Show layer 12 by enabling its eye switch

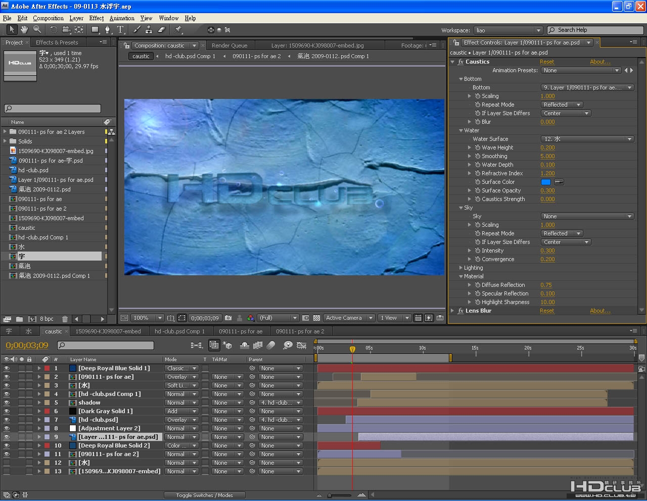(x=7, y=463)
